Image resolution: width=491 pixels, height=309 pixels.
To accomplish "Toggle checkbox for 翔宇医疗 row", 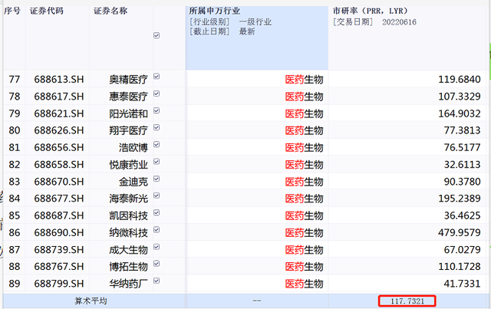I will pyautogui.click(x=157, y=127).
